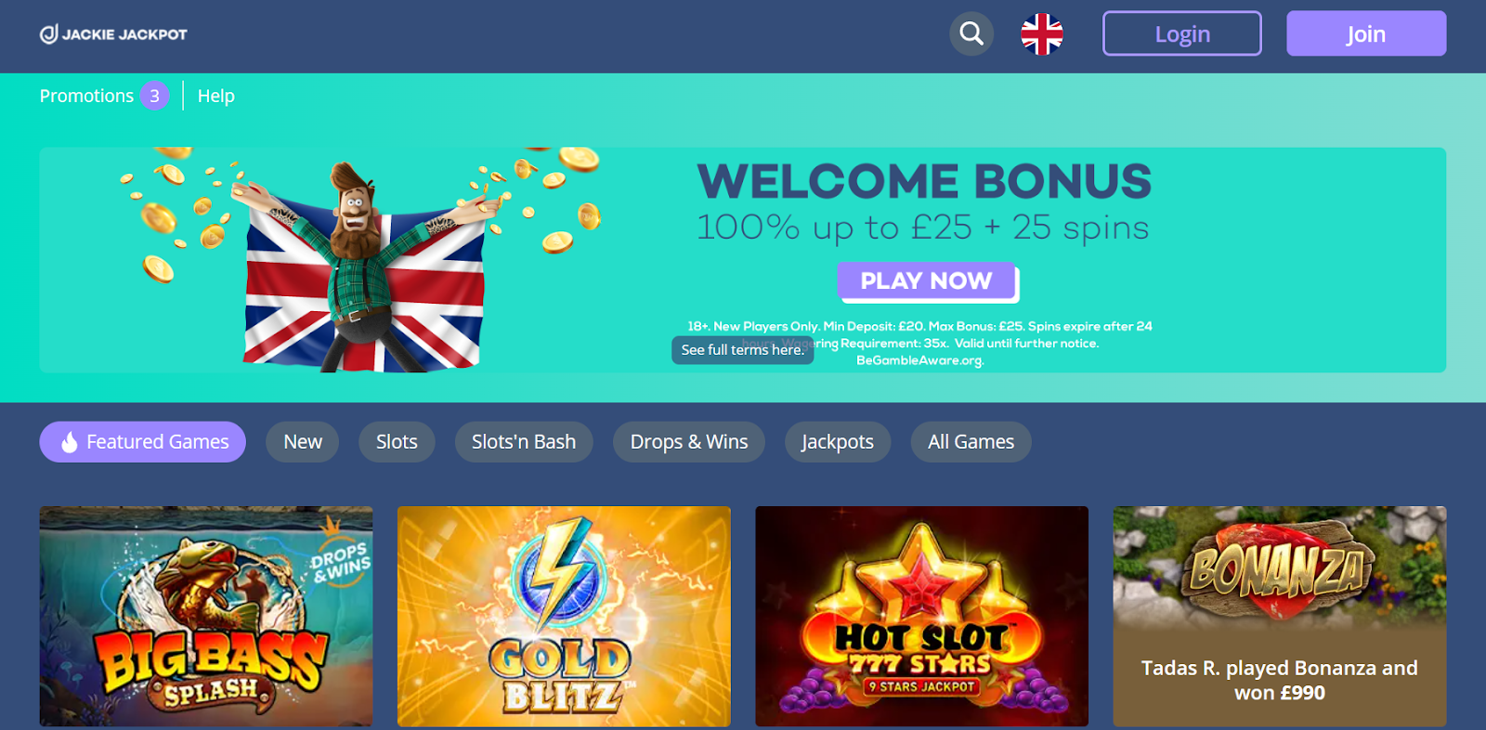Select the Slots'n Bash tab
1486x730 pixels.
click(x=524, y=442)
